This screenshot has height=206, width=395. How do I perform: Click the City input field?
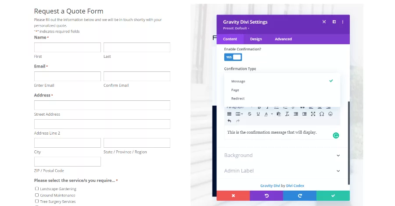(68, 143)
